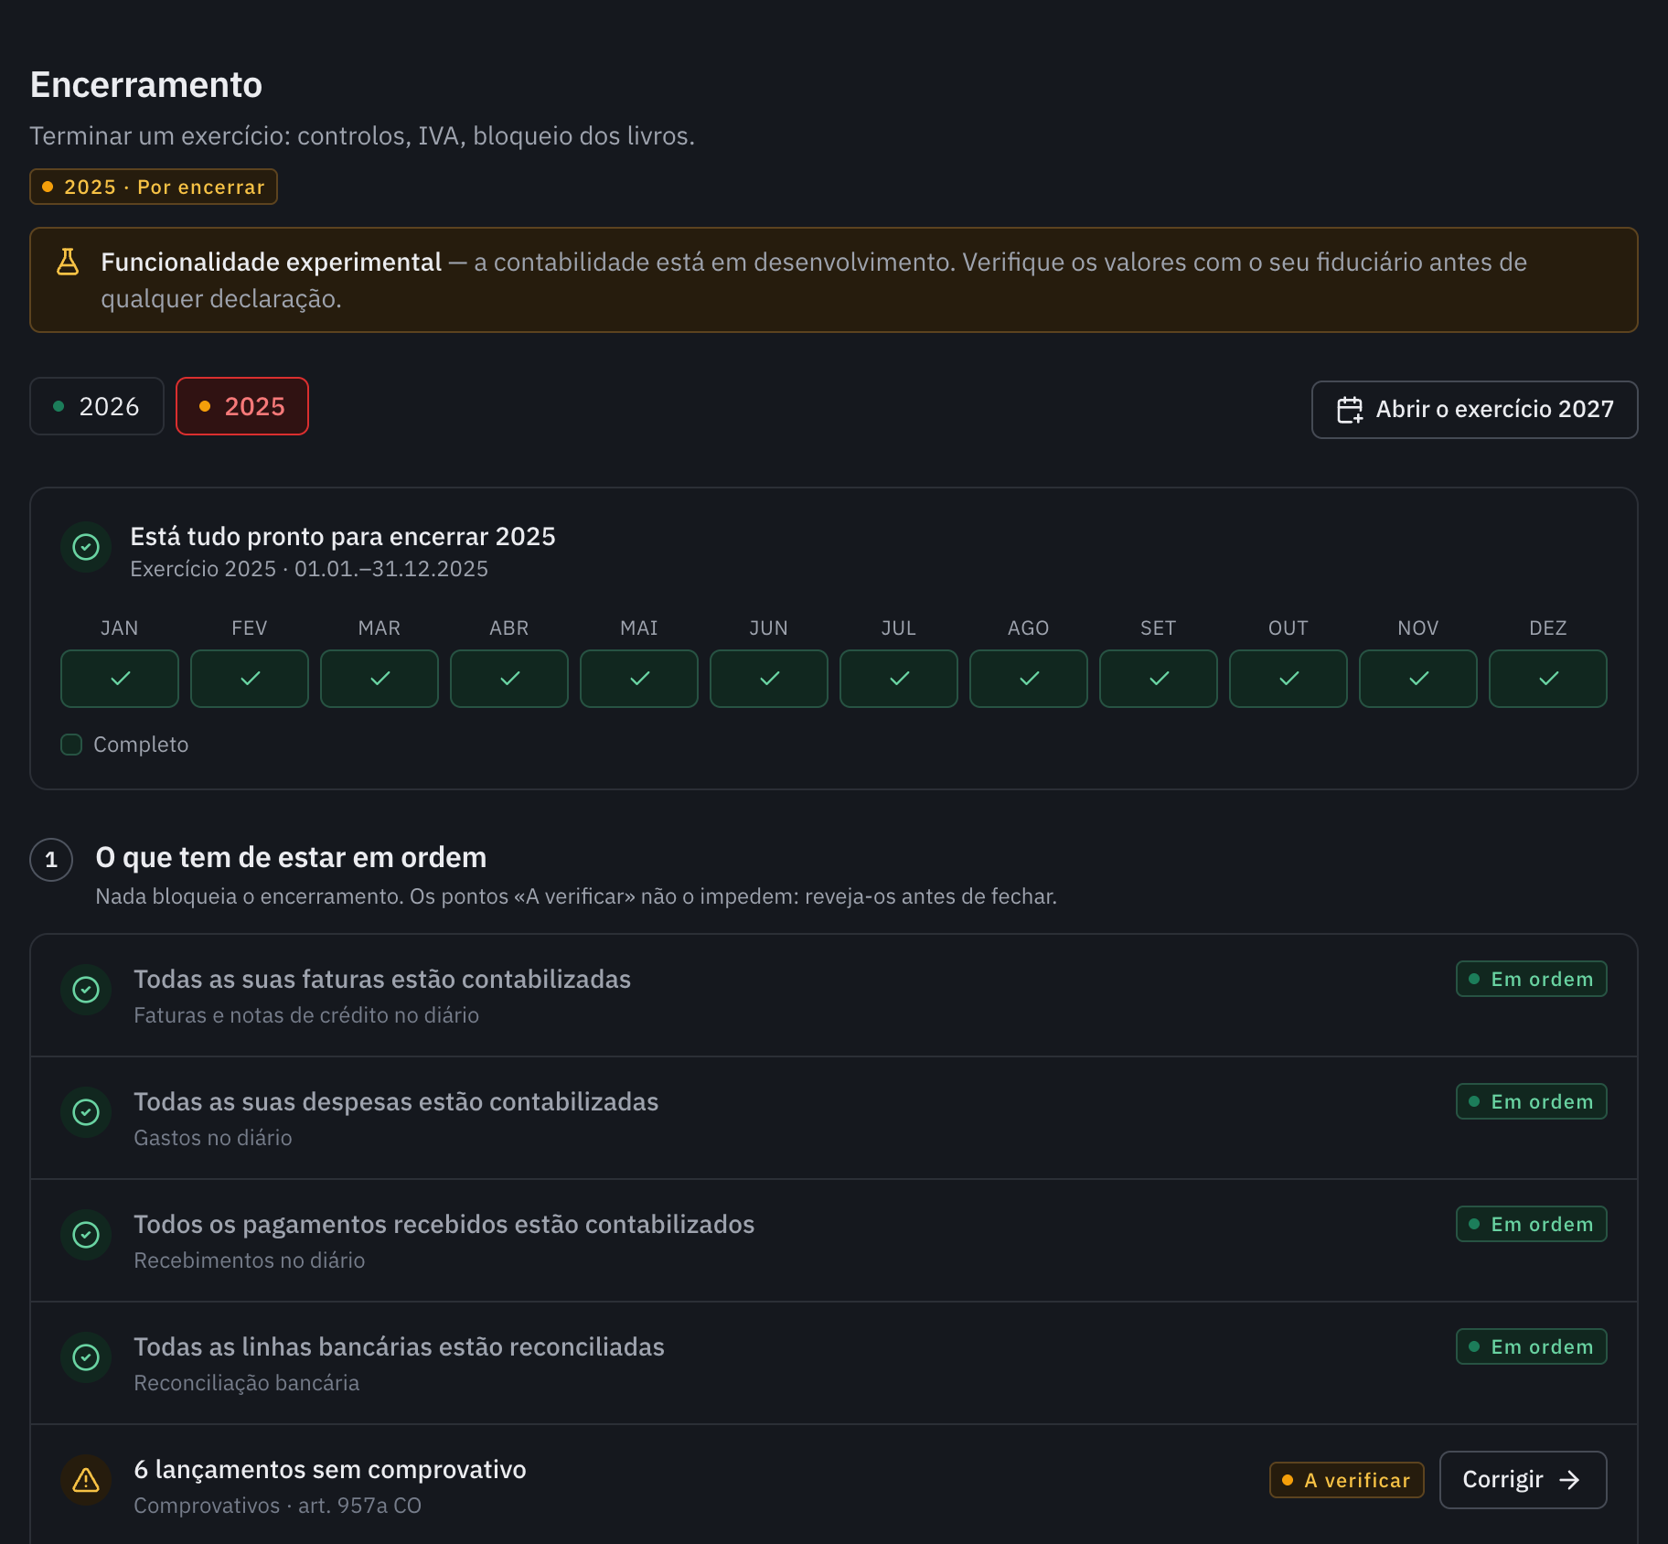Click the 'Em ordem' badge for faturas

pyautogui.click(x=1531, y=979)
